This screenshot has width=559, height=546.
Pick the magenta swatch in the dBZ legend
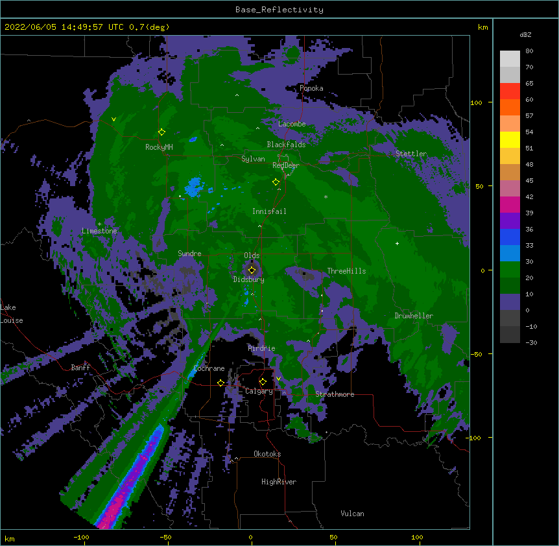click(x=510, y=204)
